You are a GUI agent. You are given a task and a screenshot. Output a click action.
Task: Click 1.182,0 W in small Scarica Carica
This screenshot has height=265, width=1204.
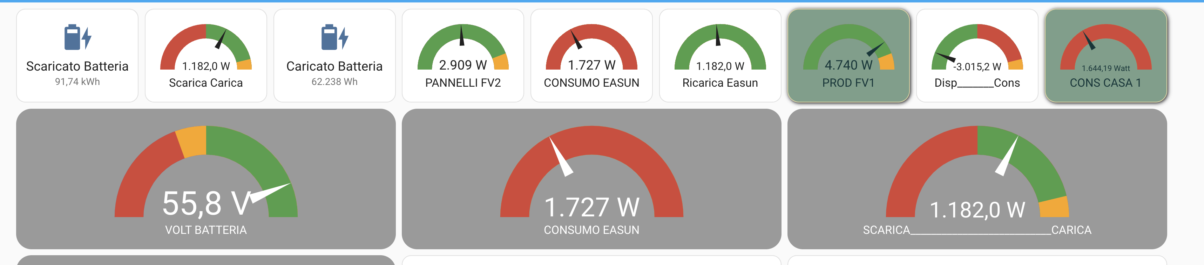206,66
